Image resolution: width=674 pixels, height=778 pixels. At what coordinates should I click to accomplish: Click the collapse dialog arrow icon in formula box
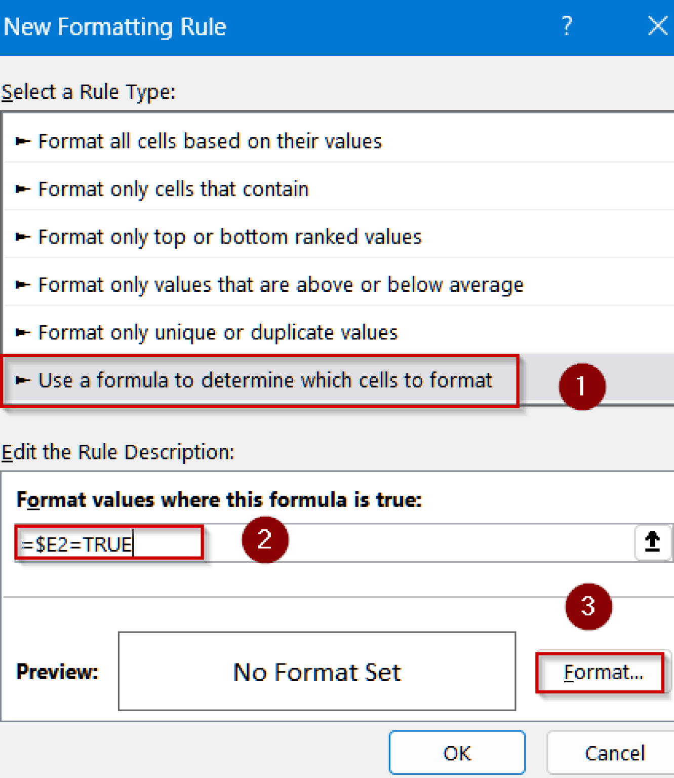point(652,542)
